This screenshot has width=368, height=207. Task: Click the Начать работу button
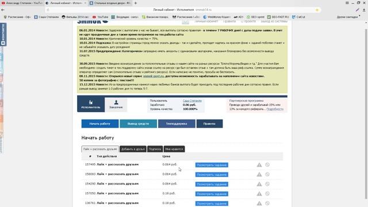pos(100,124)
